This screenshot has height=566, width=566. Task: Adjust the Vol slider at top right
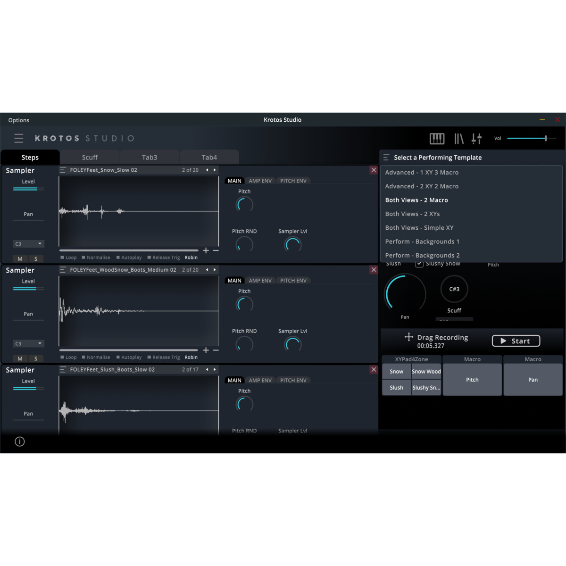coord(546,138)
